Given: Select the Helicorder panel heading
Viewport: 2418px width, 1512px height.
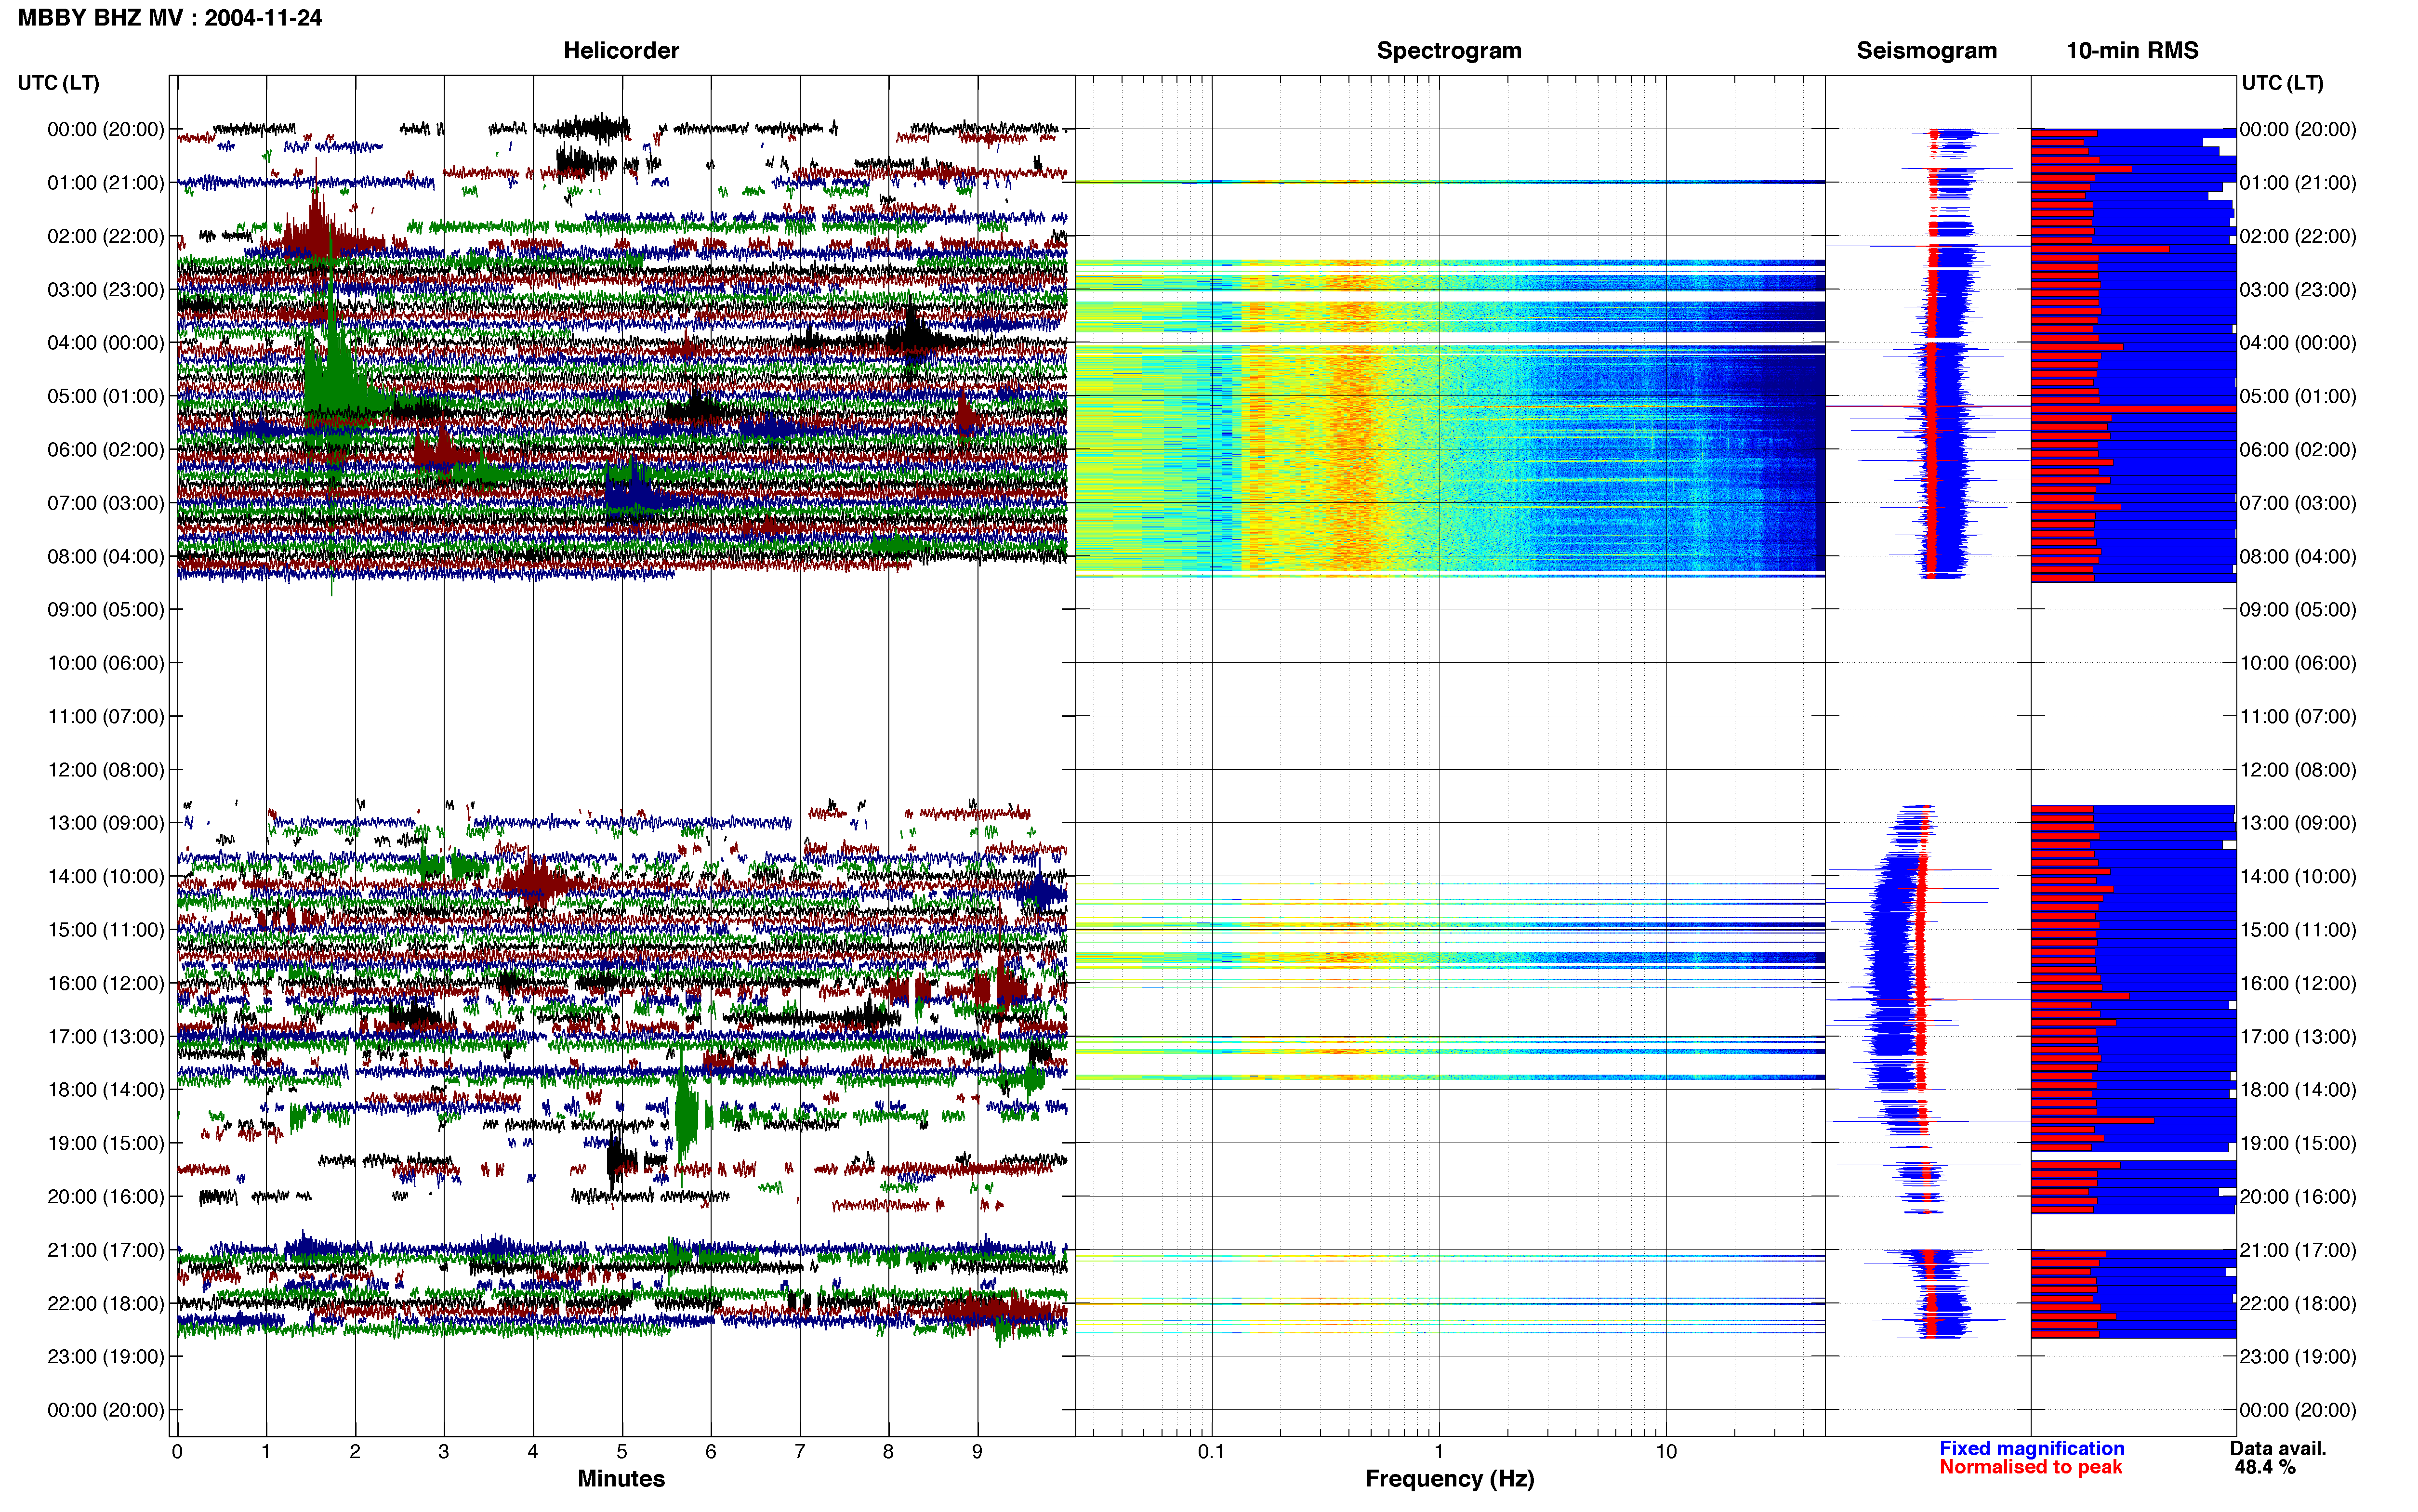Looking at the screenshot, I should (x=621, y=50).
